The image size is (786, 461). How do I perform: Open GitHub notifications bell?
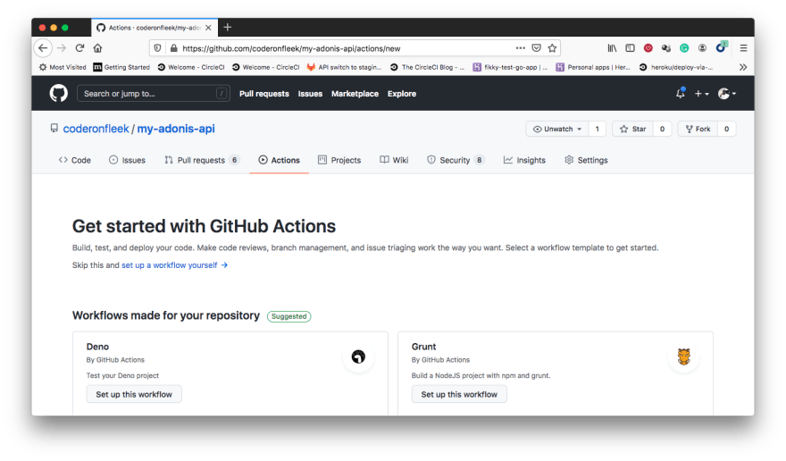point(681,93)
